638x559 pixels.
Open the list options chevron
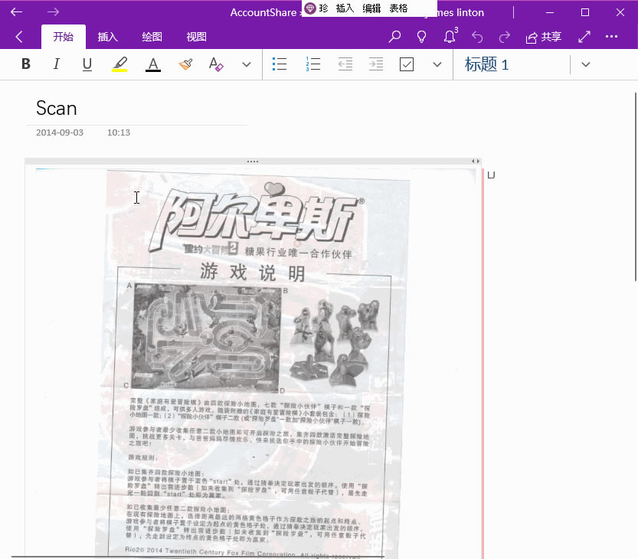tap(437, 64)
